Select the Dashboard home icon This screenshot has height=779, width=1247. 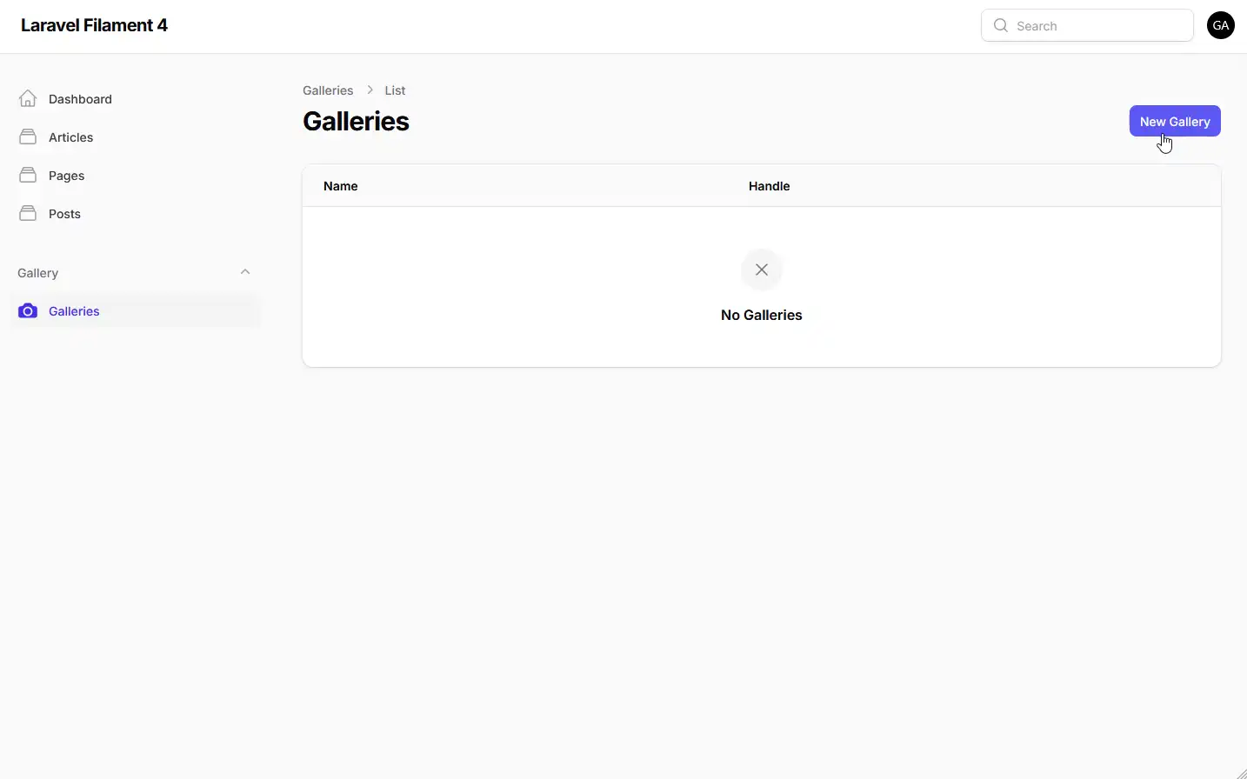27,98
